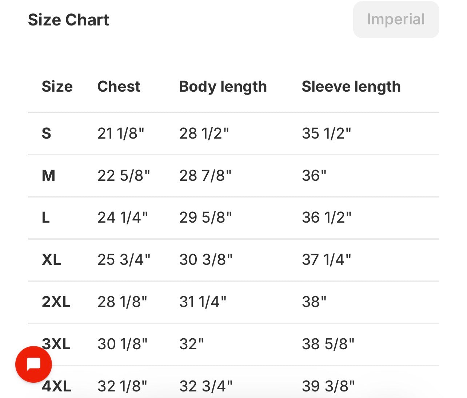The width and height of the screenshot is (467, 398).
Task: Click the M body length 28 7/8"
Action: click(205, 176)
